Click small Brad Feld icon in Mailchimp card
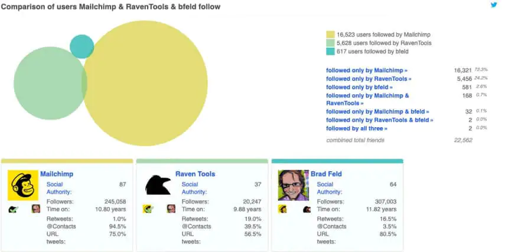The height and width of the screenshot is (252, 505). (36, 209)
